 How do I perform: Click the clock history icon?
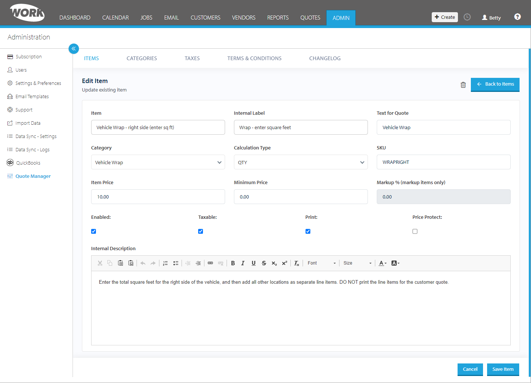point(467,17)
